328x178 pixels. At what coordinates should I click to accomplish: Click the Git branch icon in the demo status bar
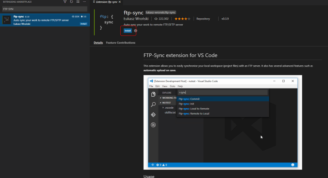153,165
